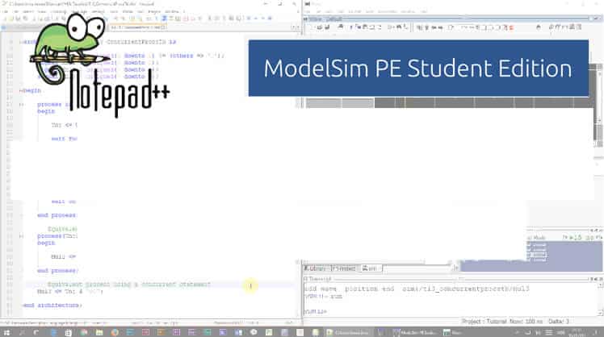Open the Windows Start menu

pos(6,332)
